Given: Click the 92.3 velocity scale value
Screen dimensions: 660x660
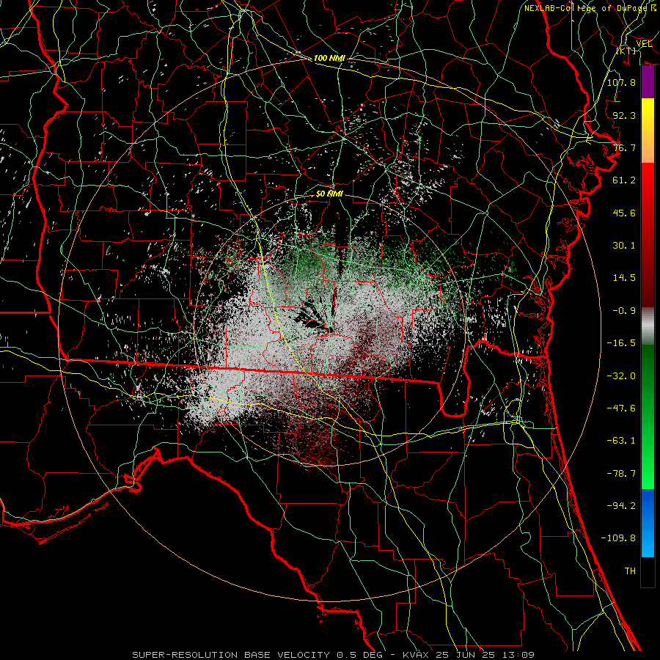Looking at the screenshot, I should point(624,115).
